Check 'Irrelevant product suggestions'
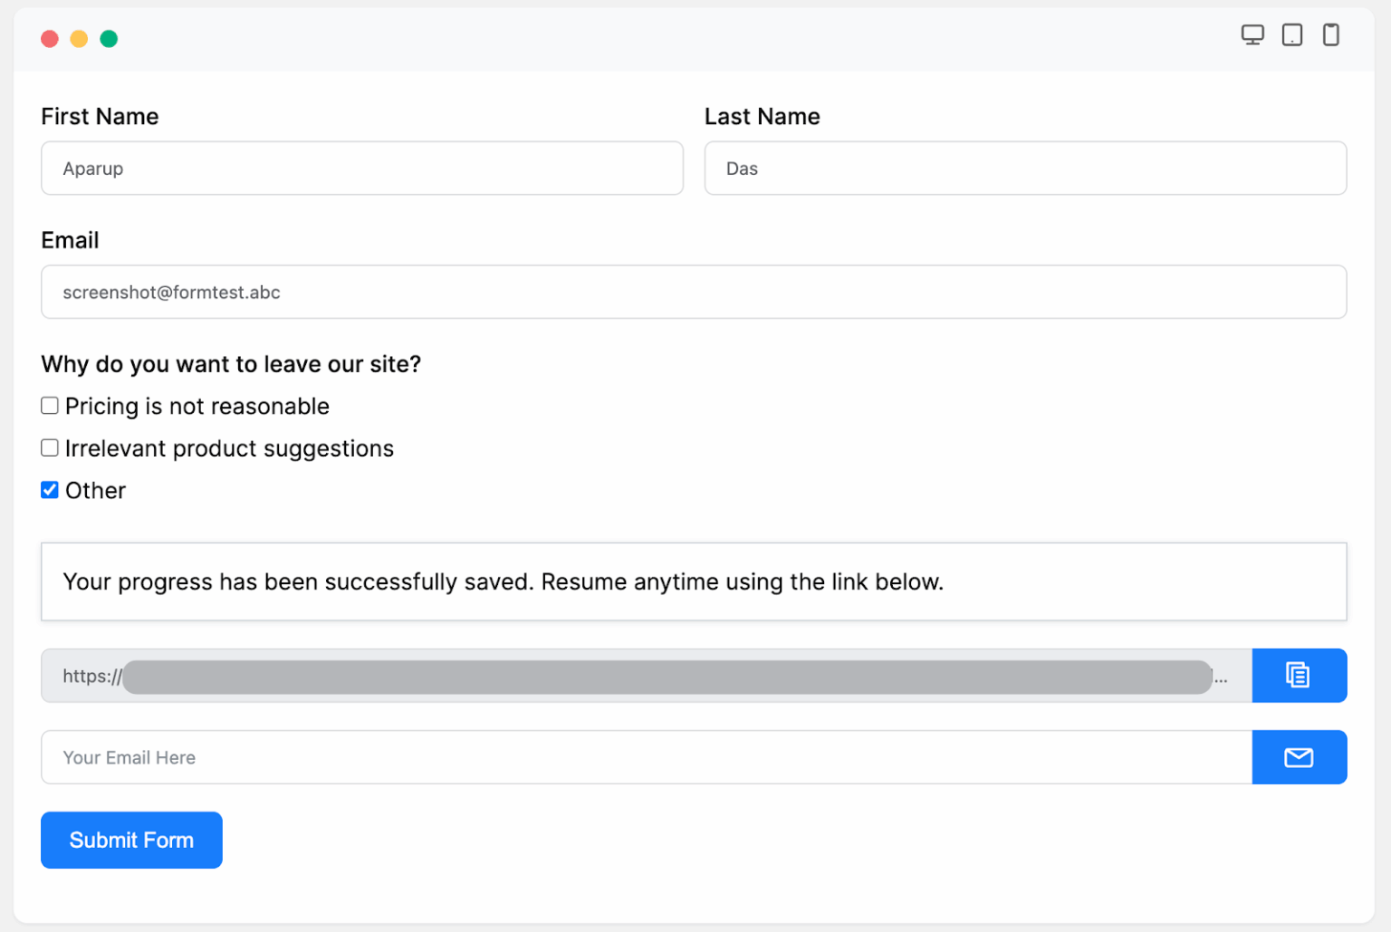The image size is (1391, 932). coord(49,447)
